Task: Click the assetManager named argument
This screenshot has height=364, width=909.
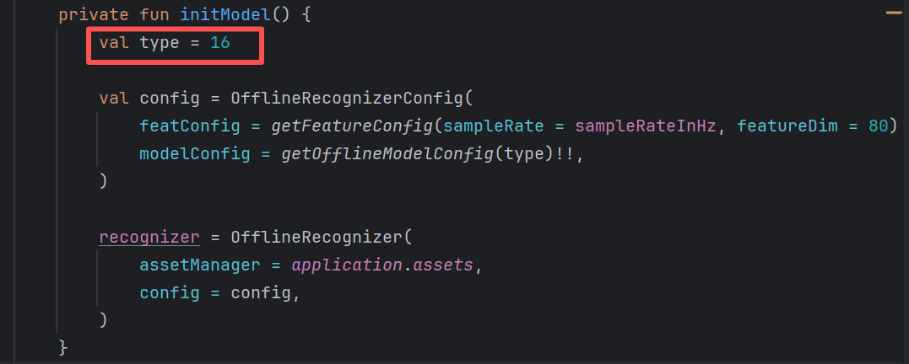Action: coord(200,265)
